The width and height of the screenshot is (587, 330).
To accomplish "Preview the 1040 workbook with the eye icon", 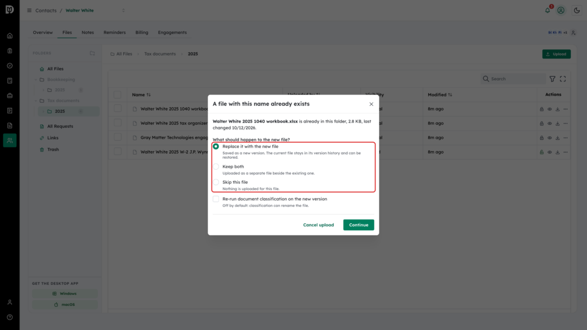I will 550,109.
